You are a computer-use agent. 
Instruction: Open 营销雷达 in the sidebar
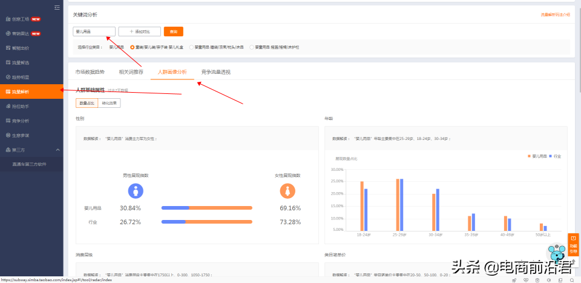(21, 33)
